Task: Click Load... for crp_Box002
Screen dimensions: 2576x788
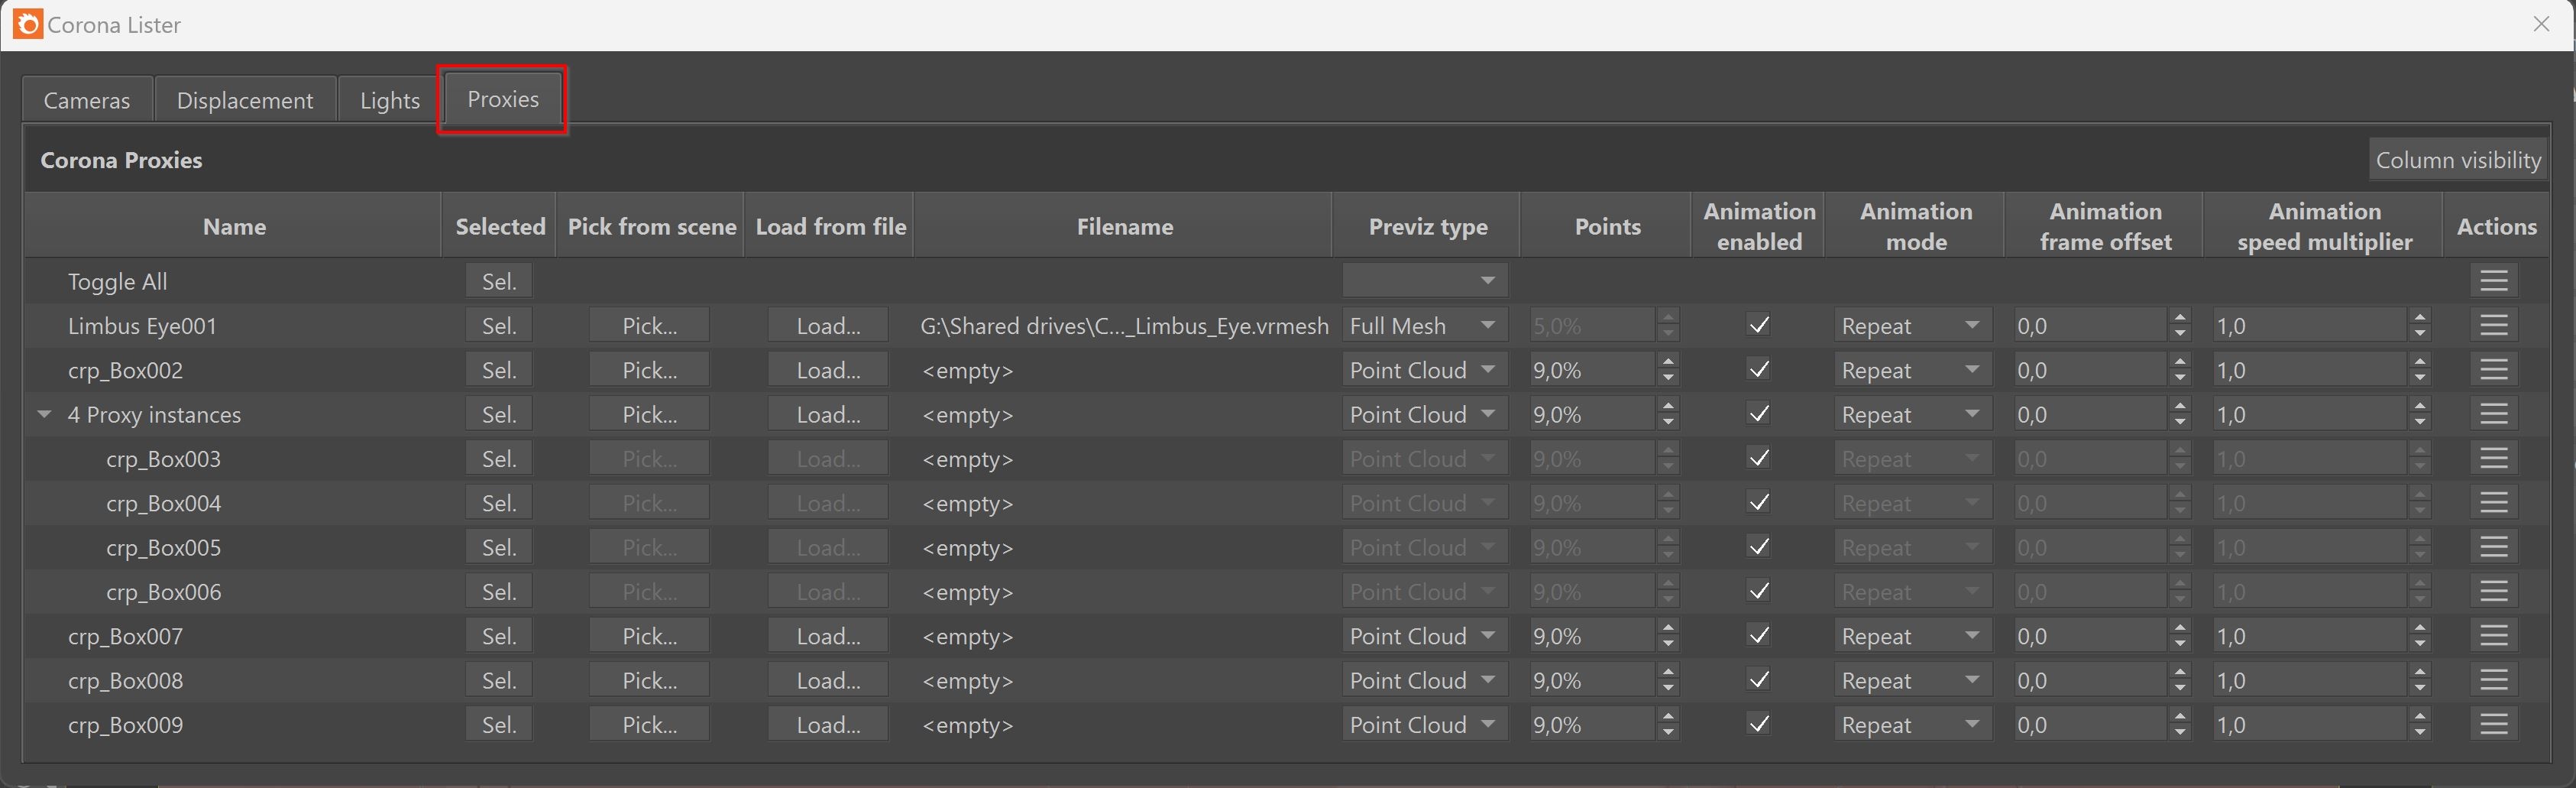Action: [828, 370]
